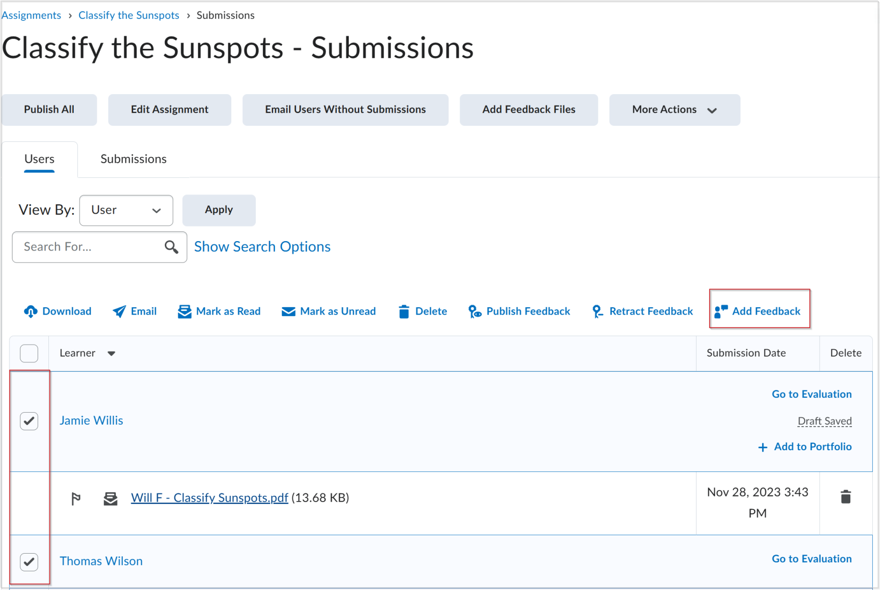Open the View By dropdown
880x590 pixels.
[x=126, y=210]
